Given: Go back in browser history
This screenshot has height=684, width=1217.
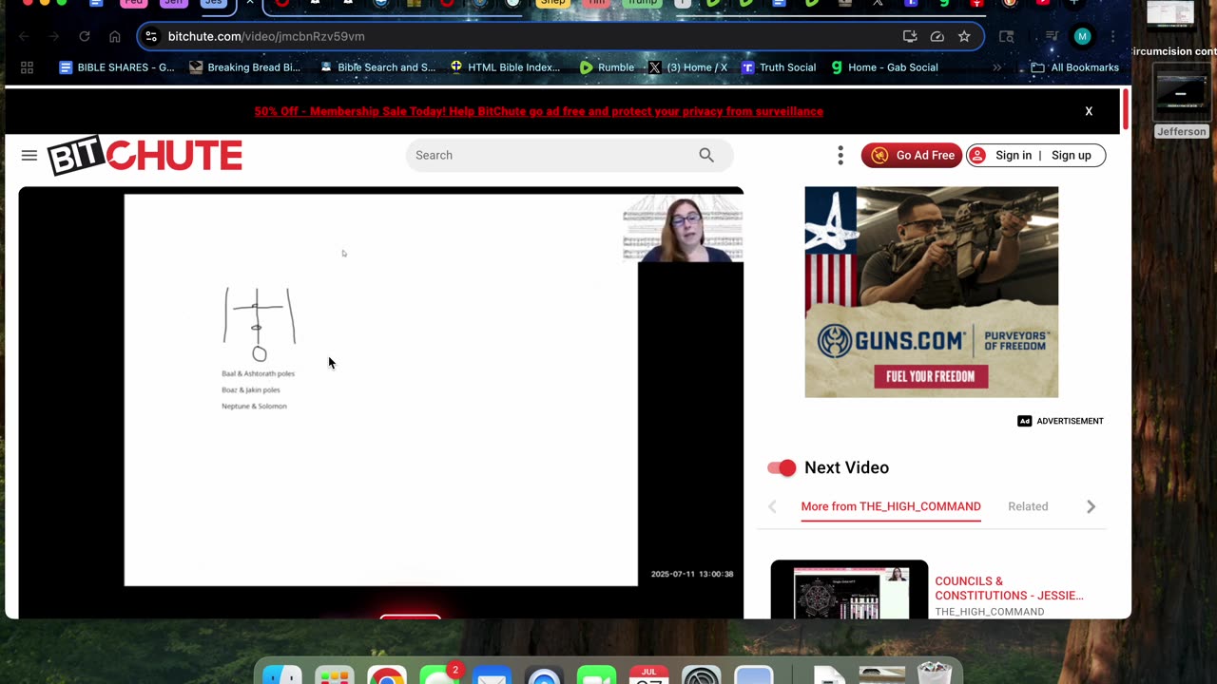Looking at the screenshot, I should pos(24,36).
